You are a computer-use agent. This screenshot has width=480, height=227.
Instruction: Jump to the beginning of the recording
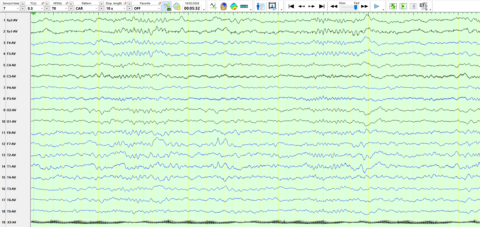pos(291,6)
